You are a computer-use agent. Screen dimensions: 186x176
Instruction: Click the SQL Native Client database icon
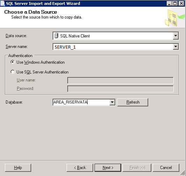coord(56,36)
